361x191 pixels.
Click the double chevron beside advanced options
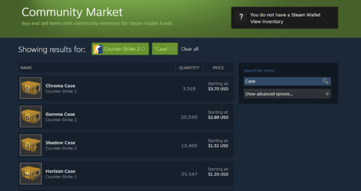coord(327,94)
